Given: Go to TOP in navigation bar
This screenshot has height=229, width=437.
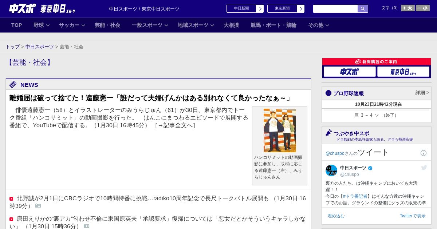Looking at the screenshot, I should [17, 25].
